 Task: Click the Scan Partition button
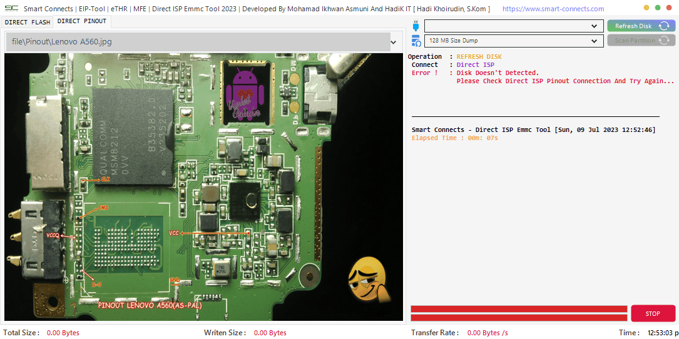coord(641,41)
